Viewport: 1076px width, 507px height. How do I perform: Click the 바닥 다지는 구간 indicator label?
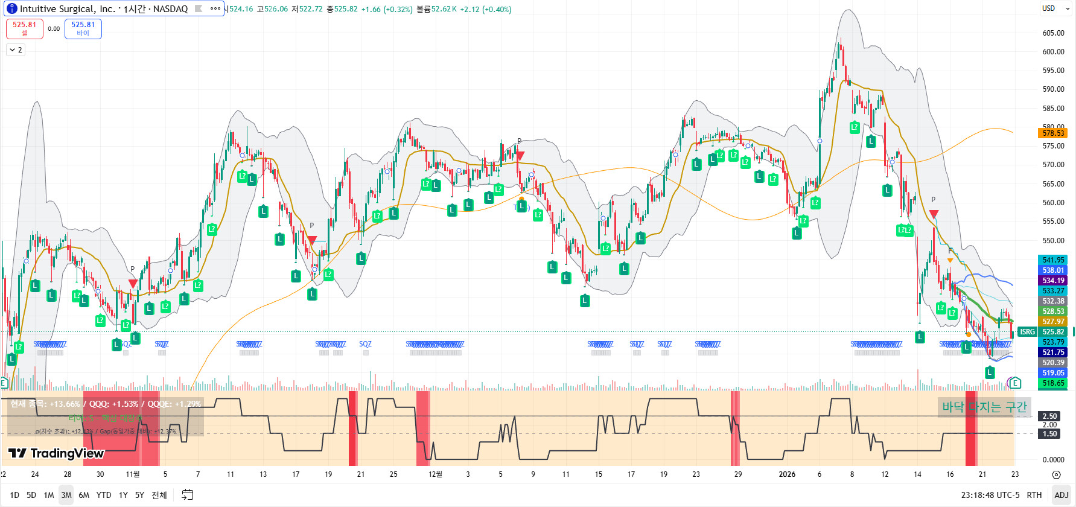pyautogui.click(x=984, y=407)
